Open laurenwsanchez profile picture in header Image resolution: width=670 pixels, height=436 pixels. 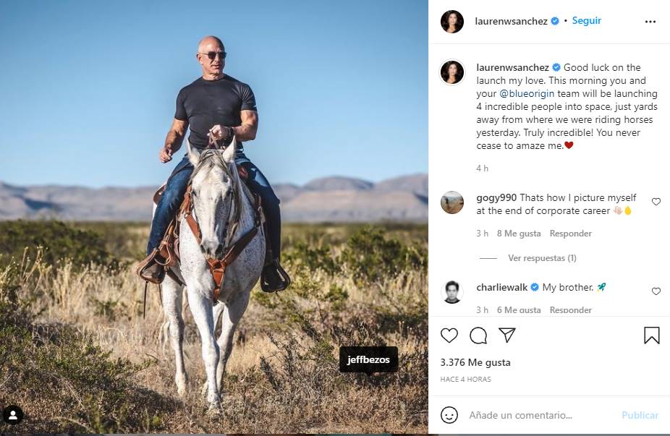pos(452,22)
